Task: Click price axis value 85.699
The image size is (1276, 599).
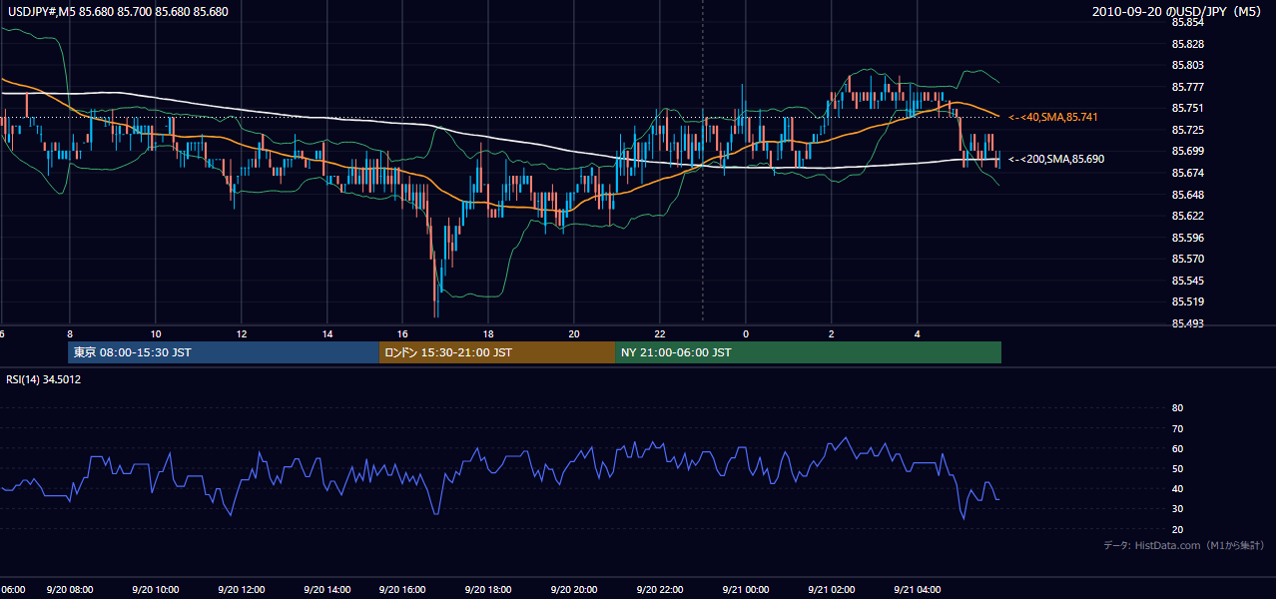Action: pyautogui.click(x=1187, y=151)
